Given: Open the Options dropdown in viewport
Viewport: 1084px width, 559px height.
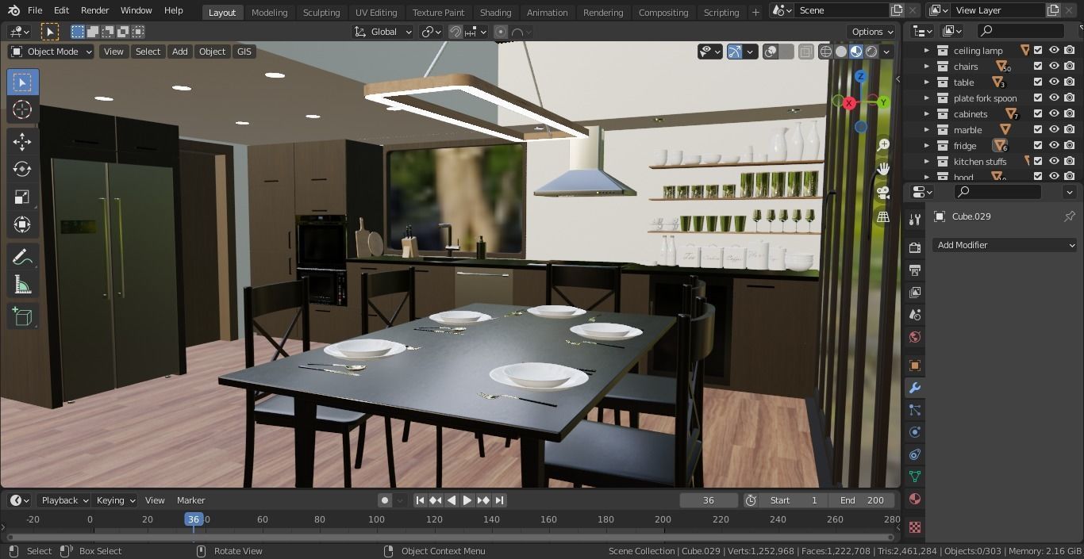Looking at the screenshot, I should click(873, 32).
